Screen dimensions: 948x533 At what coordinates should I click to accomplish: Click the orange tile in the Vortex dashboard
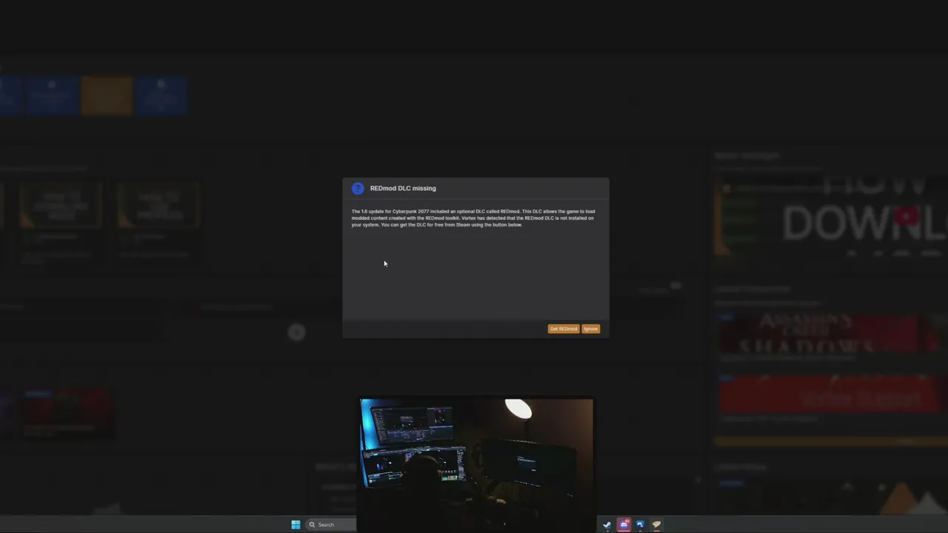[x=107, y=95]
